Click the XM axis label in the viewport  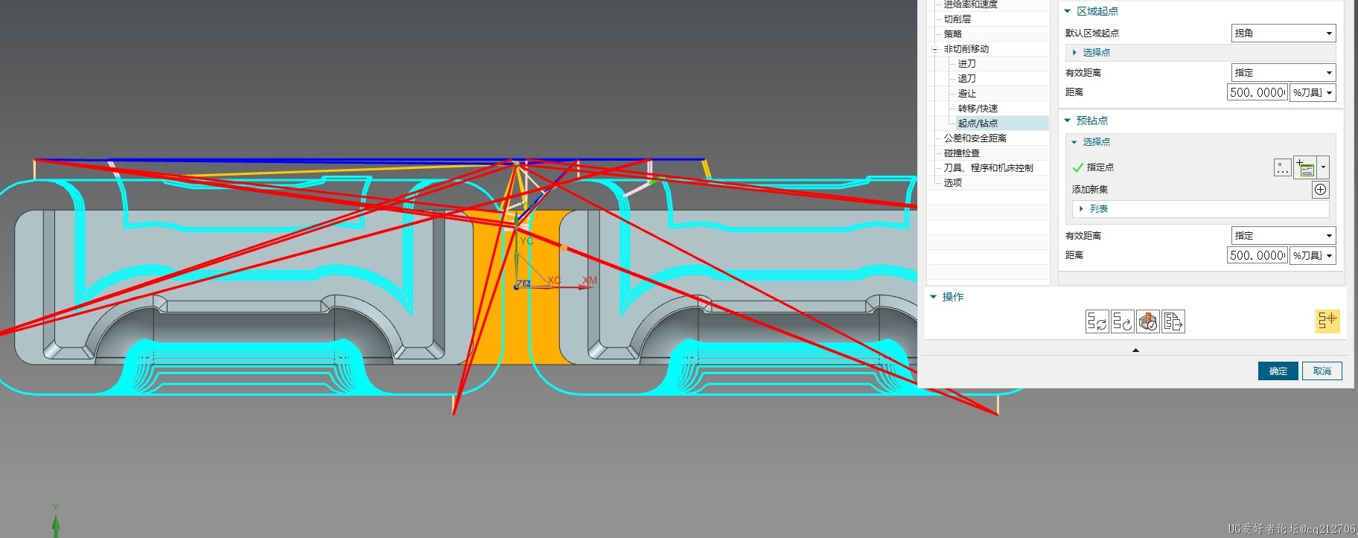tap(590, 281)
